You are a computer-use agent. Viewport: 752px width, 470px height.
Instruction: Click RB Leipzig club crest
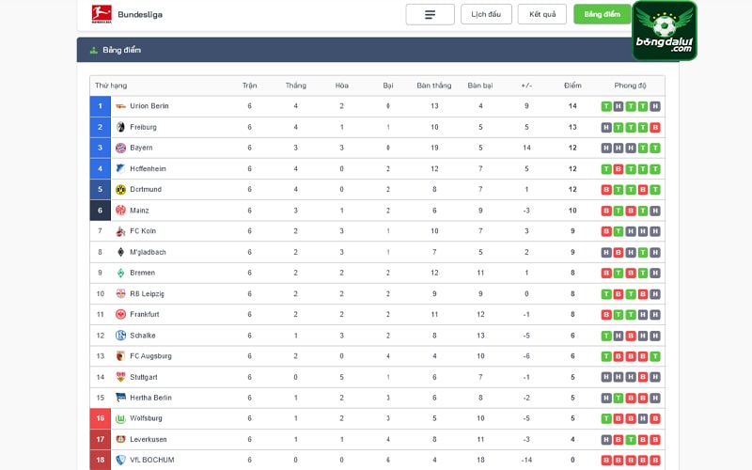pos(121,293)
